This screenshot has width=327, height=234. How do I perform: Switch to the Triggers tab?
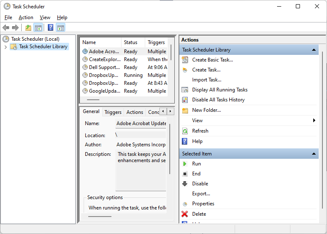[x=113, y=112]
